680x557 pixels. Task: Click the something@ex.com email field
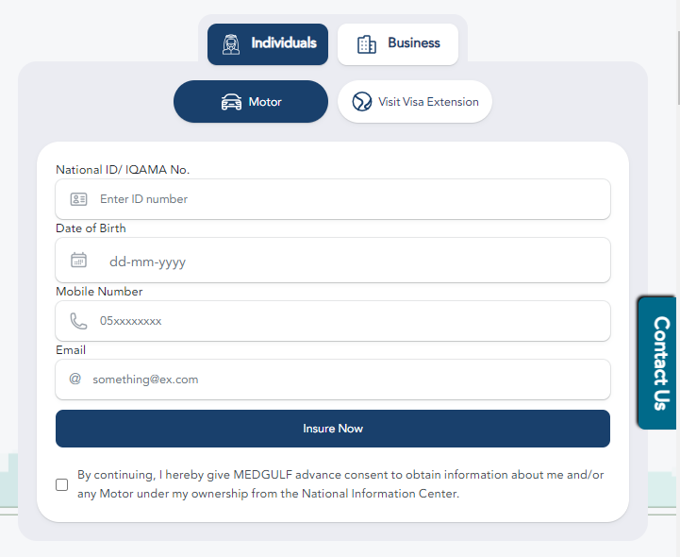point(333,380)
